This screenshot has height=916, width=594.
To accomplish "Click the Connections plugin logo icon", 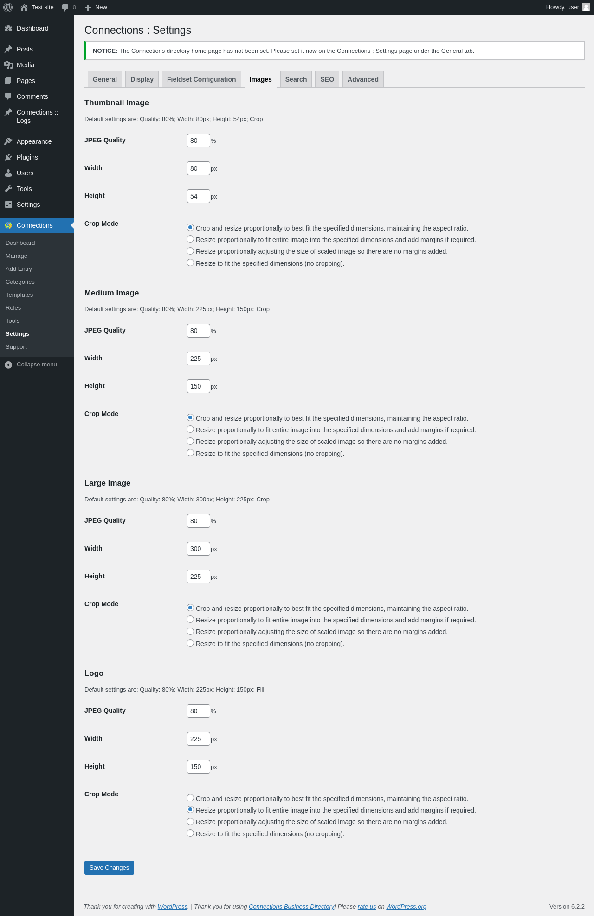I will point(8,225).
